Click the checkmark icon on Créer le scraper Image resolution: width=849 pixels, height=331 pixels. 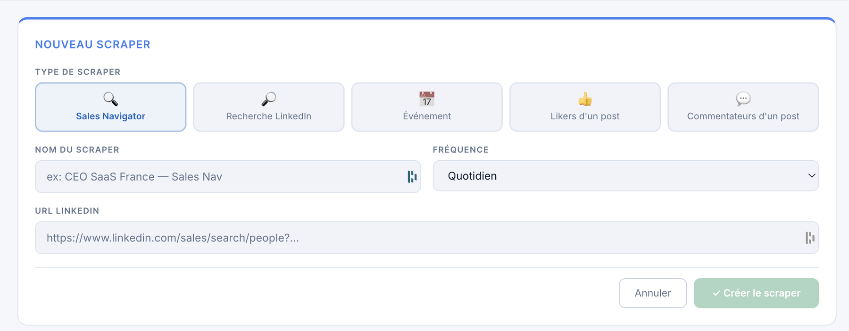(x=716, y=293)
